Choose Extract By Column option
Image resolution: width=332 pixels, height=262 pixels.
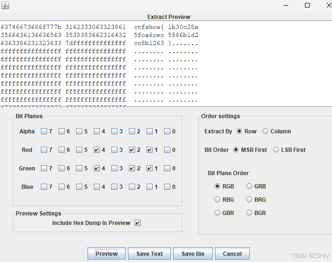pos(265,131)
